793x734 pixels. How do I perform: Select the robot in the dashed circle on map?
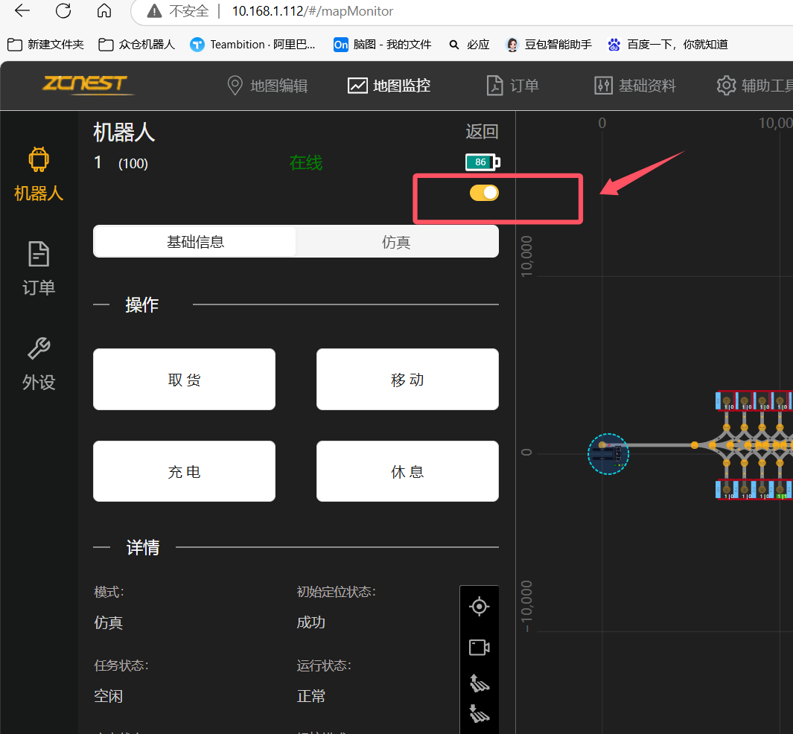coord(608,454)
